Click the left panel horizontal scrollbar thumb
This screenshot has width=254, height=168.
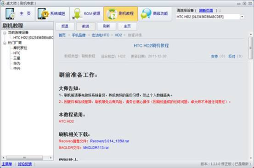(24, 157)
